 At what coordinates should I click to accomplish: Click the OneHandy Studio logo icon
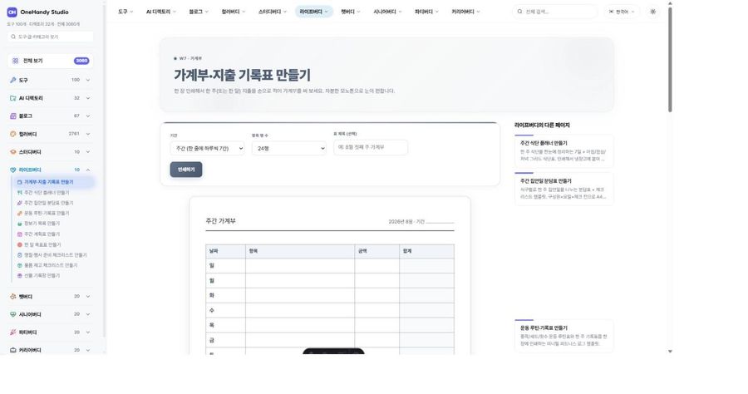12,12
